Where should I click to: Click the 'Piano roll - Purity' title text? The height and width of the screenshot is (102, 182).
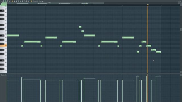pyautogui.click(x=38, y=1)
